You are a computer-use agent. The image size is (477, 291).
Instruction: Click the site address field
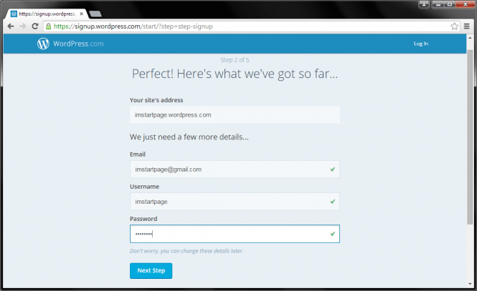tap(235, 115)
